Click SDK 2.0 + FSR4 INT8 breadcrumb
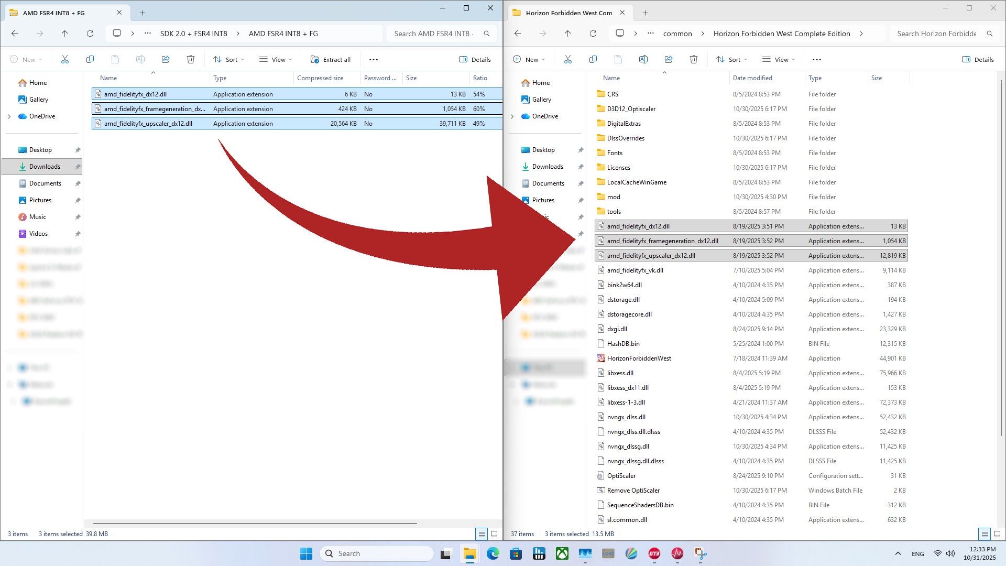 coord(194,34)
